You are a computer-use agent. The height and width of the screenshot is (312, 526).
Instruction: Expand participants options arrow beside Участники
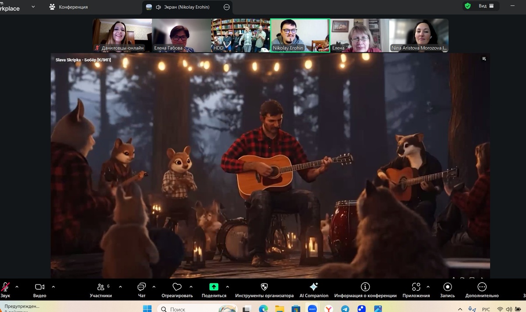point(120,287)
